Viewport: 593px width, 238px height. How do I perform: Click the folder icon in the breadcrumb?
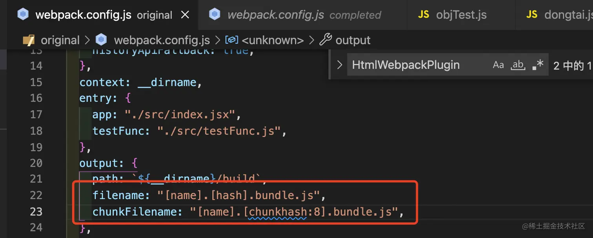29,40
